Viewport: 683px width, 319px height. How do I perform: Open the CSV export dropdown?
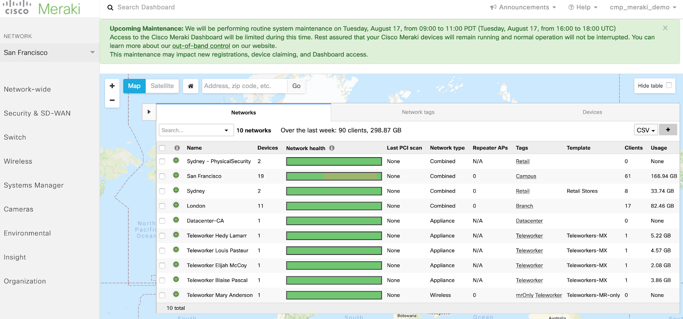pyautogui.click(x=646, y=130)
